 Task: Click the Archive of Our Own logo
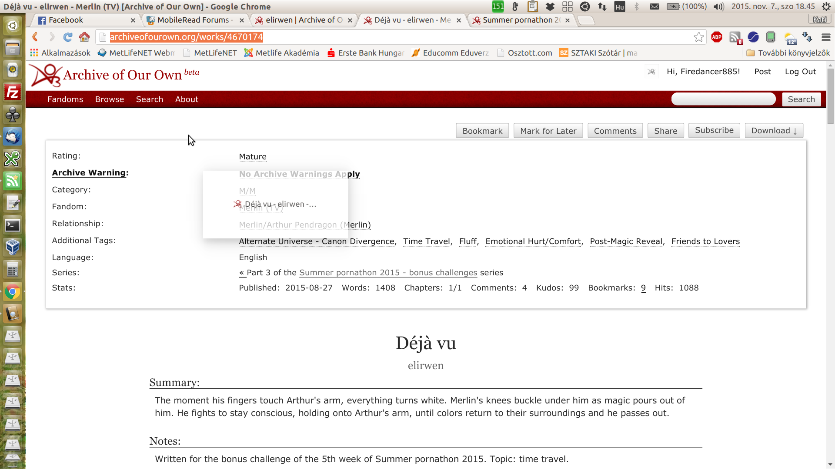(x=46, y=75)
